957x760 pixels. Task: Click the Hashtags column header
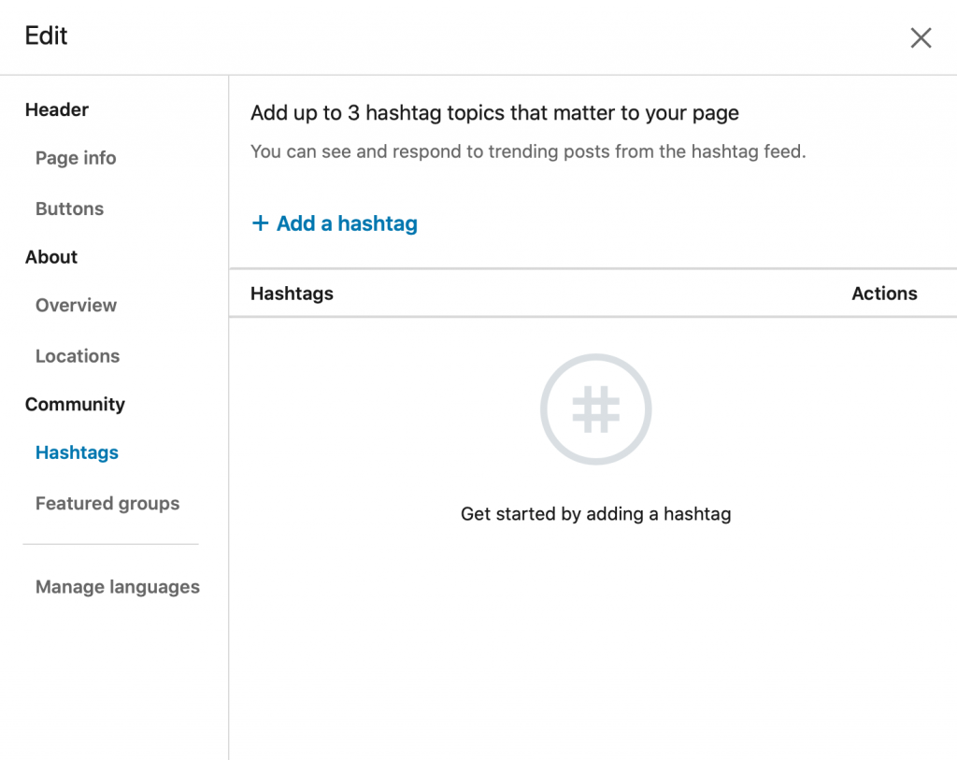coord(292,294)
